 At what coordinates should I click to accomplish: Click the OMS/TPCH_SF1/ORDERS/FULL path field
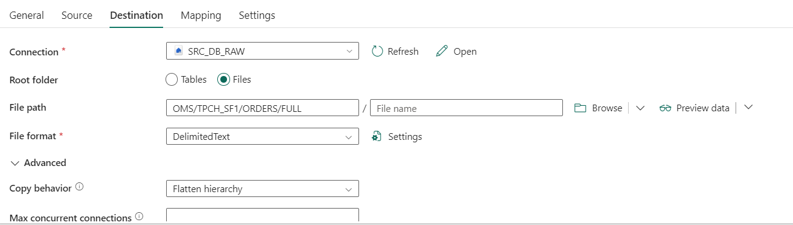tap(262, 108)
